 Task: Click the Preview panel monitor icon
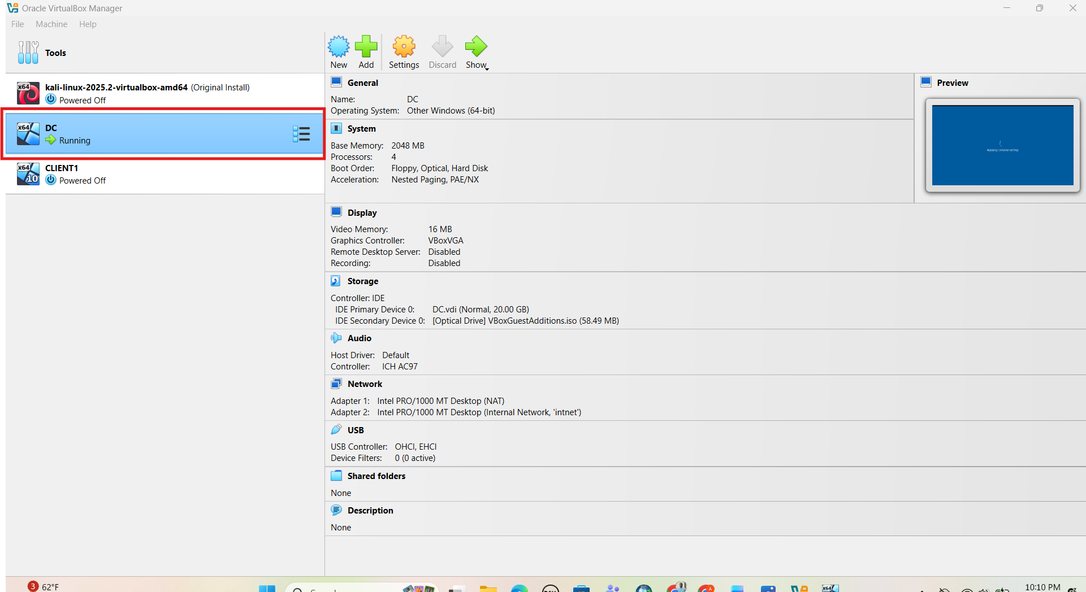[x=926, y=82]
